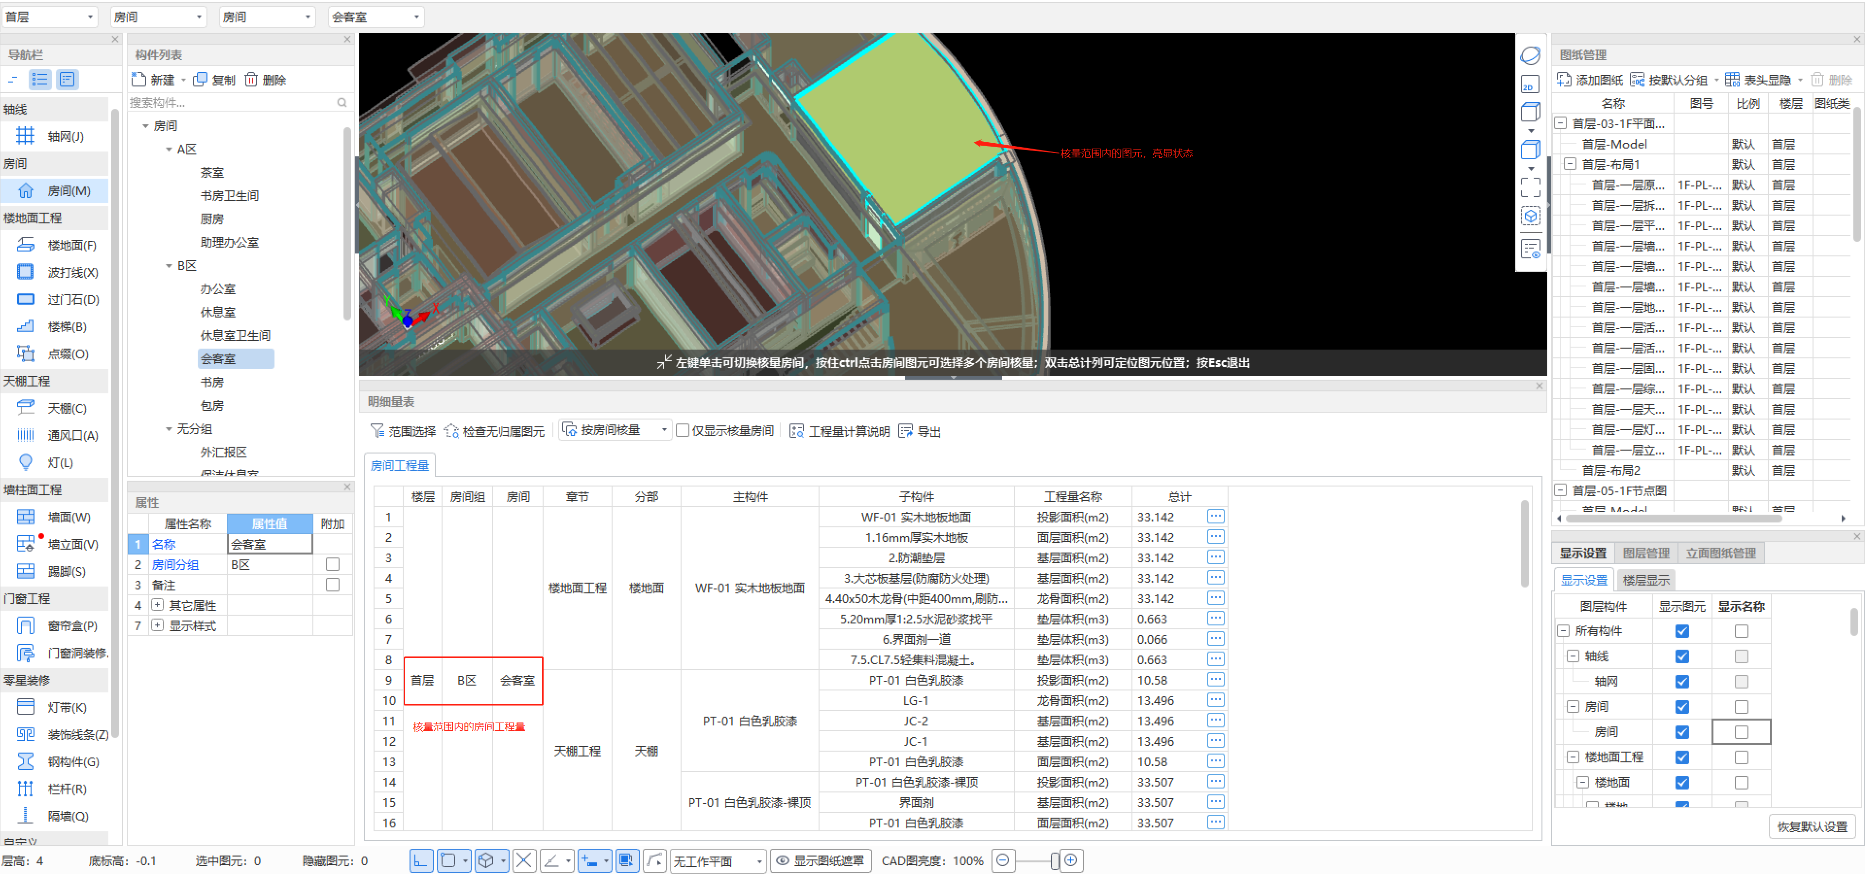Open 按房间核量 dropdown

pos(615,431)
